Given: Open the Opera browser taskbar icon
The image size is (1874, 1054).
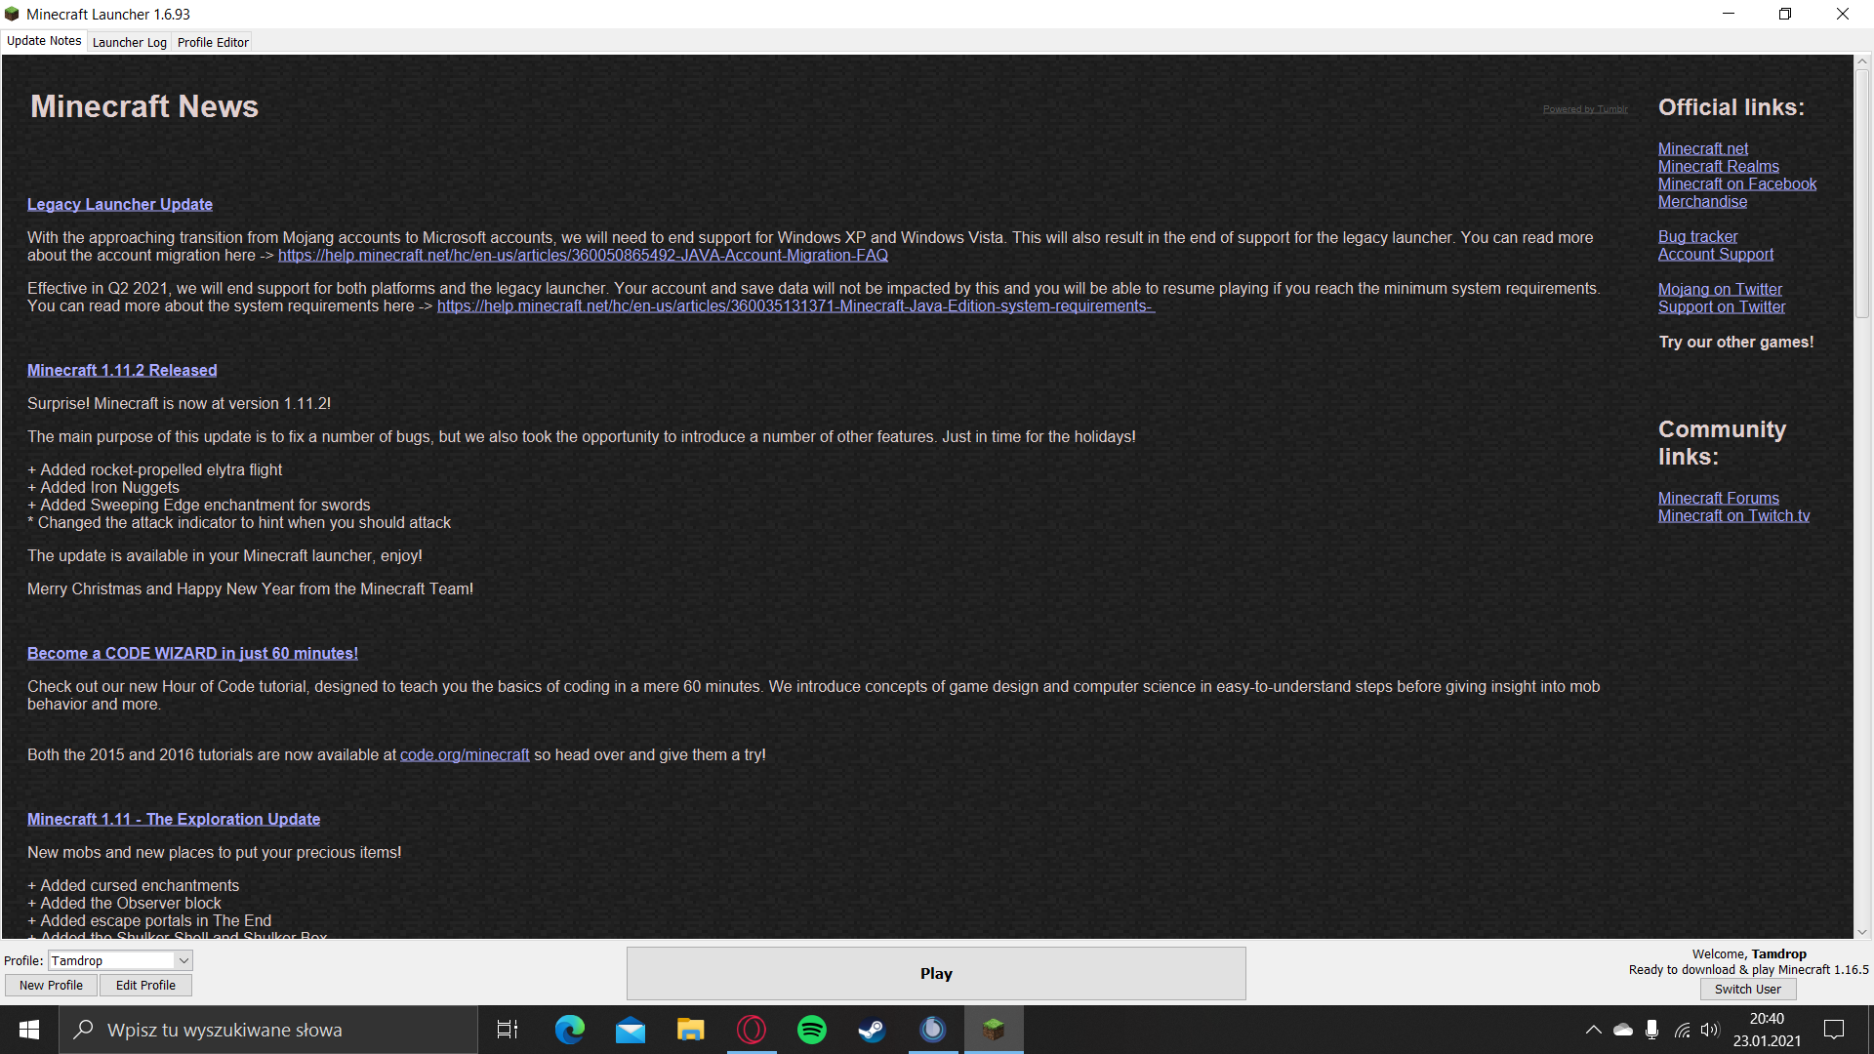Looking at the screenshot, I should pos(752,1030).
